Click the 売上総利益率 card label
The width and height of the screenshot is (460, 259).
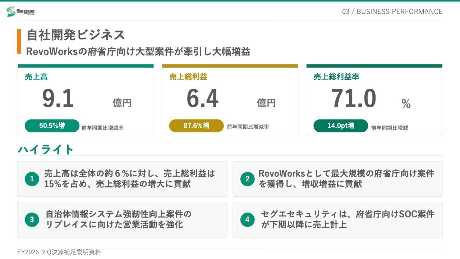coord(336,77)
